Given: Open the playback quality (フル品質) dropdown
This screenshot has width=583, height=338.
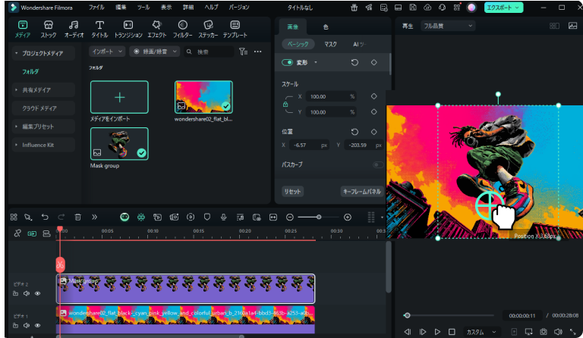Looking at the screenshot, I should [448, 26].
